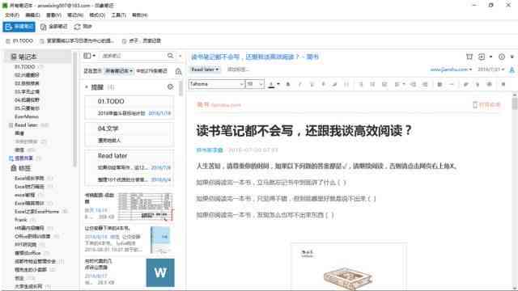The width and height of the screenshot is (518, 291).
Task: Toggle underline formatting
Action: point(312,84)
